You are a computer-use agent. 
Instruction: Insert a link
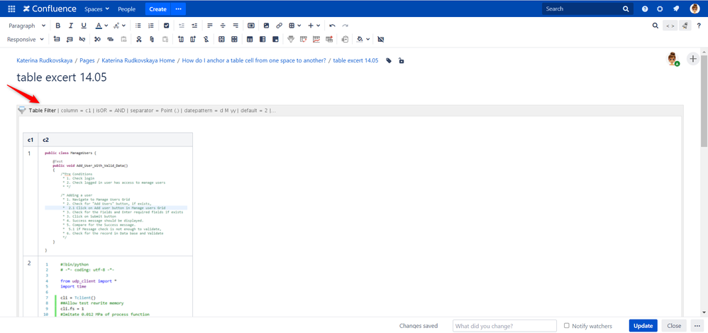[279, 26]
